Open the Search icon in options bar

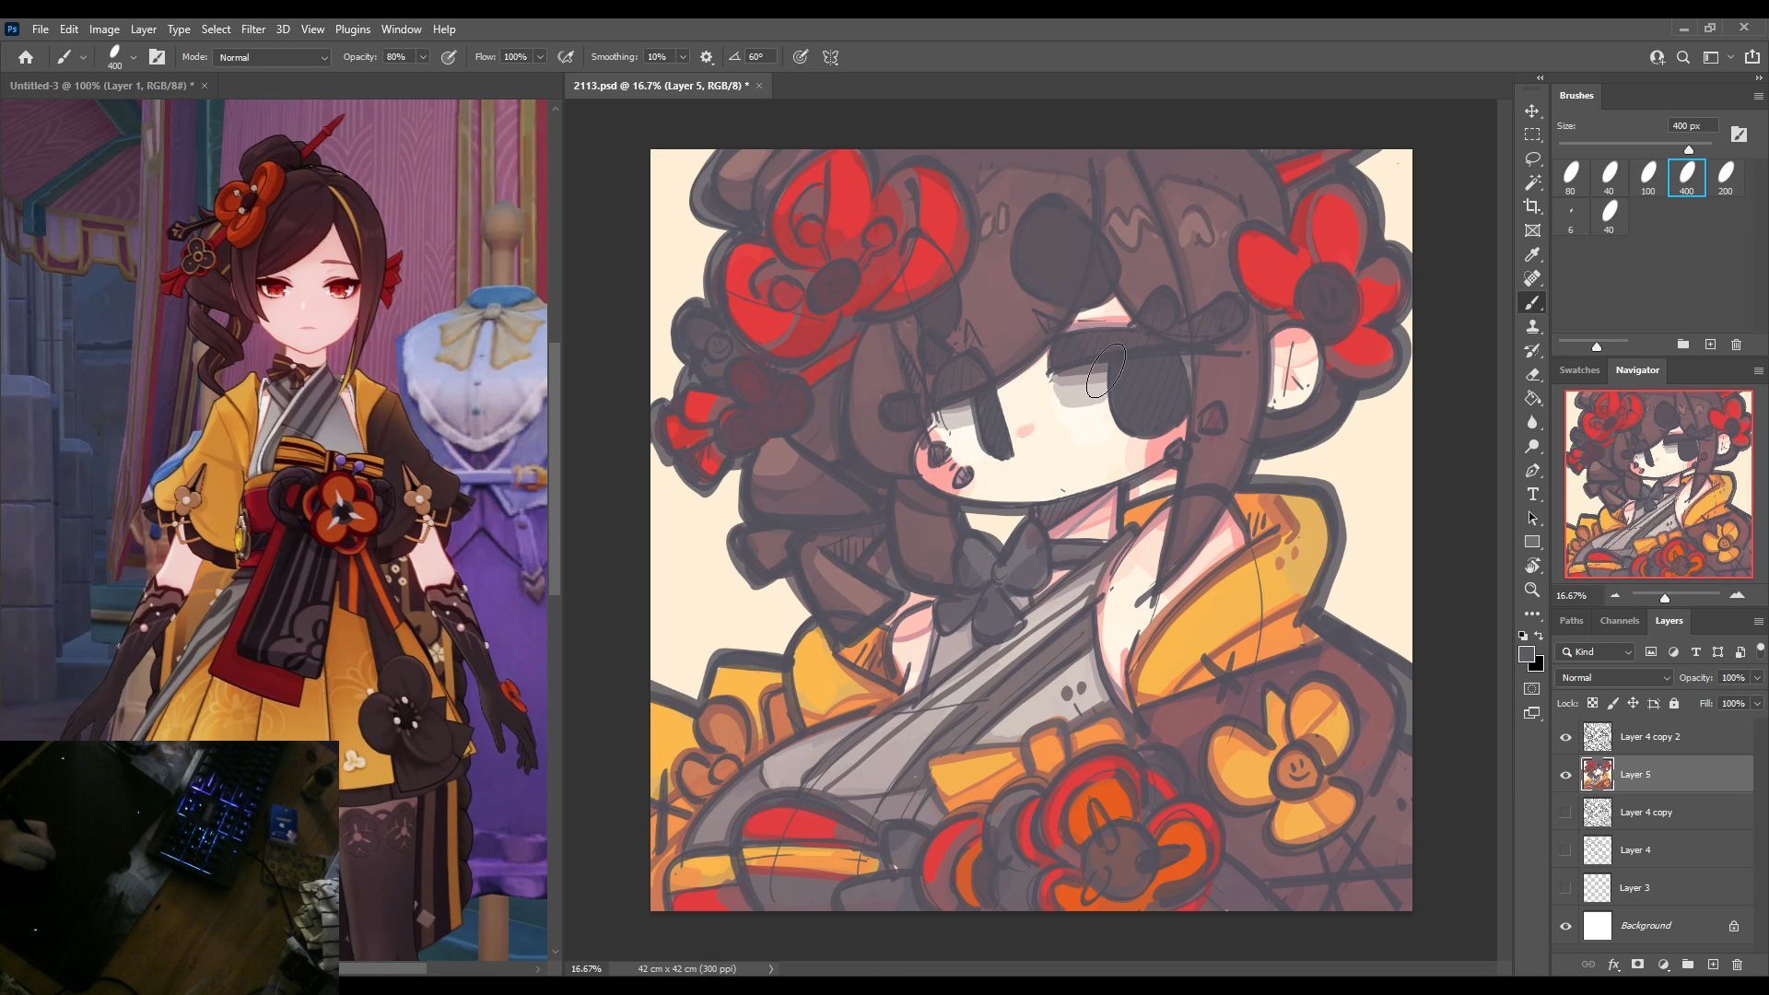(1683, 57)
